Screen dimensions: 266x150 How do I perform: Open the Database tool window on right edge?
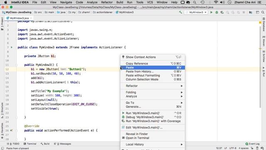point(264,25)
